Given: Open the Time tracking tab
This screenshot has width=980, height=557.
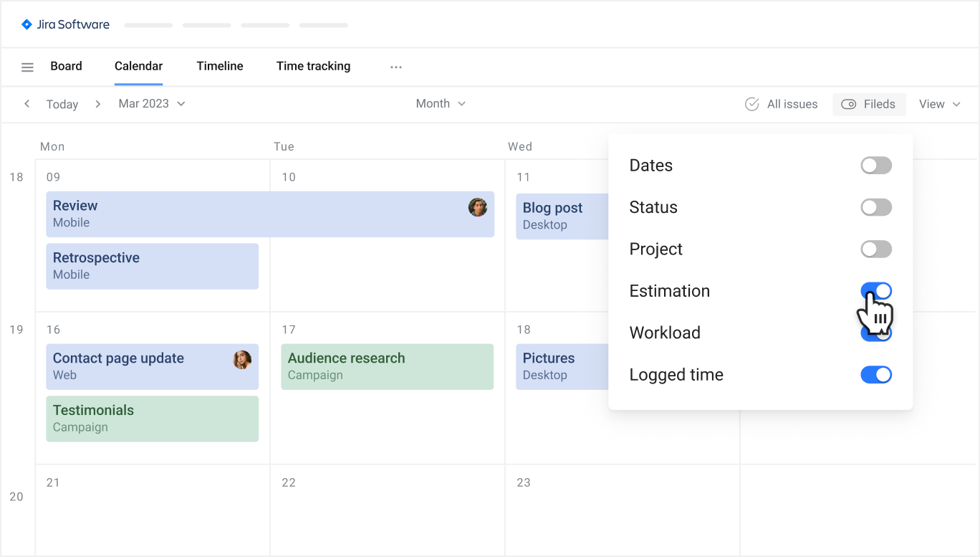Looking at the screenshot, I should tap(313, 66).
